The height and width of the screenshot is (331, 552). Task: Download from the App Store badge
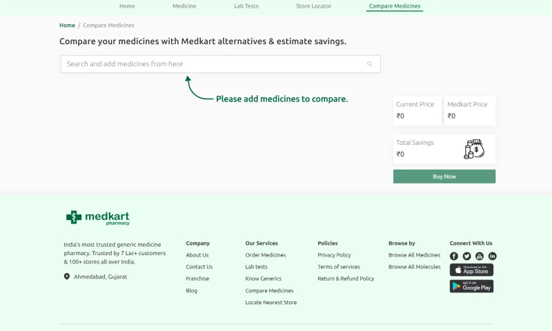(x=471, y=270)
